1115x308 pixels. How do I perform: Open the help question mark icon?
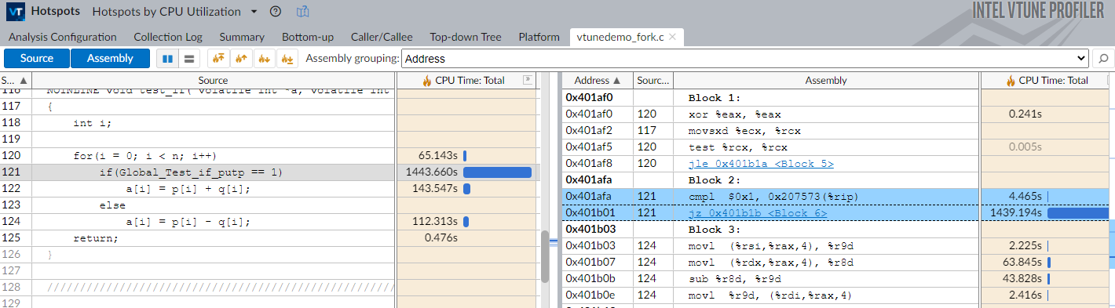point(275,12)
